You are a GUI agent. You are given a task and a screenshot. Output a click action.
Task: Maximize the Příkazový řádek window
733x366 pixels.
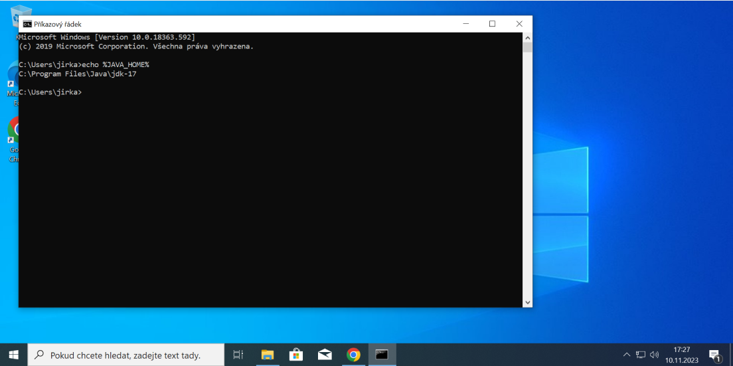pos(492,24)
